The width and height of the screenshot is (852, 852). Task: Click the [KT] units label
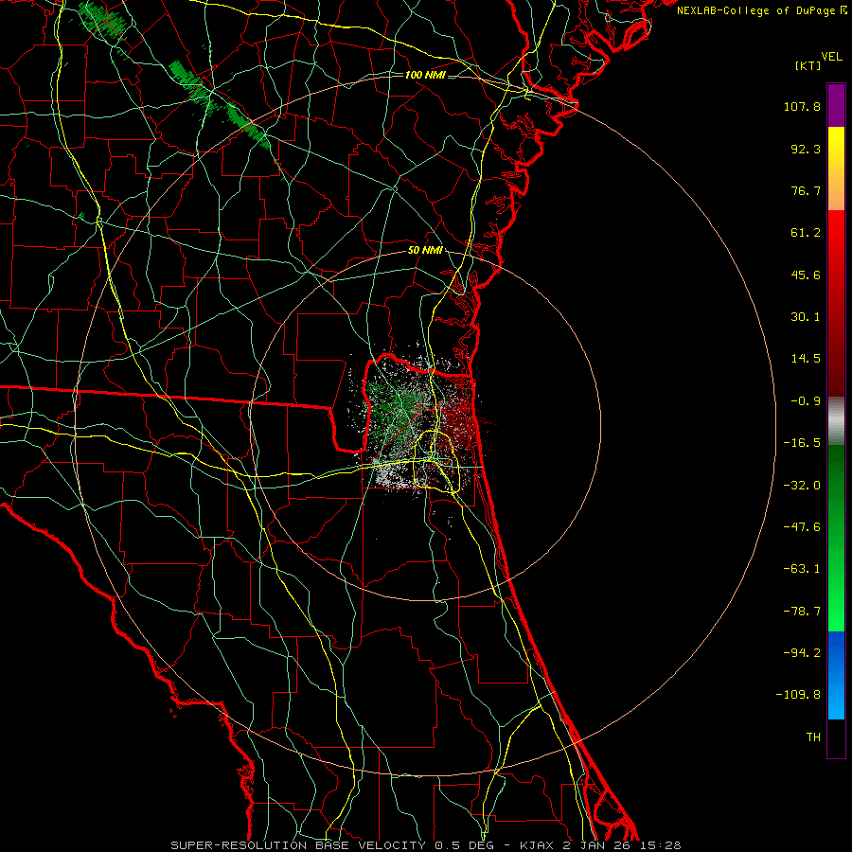808,65
